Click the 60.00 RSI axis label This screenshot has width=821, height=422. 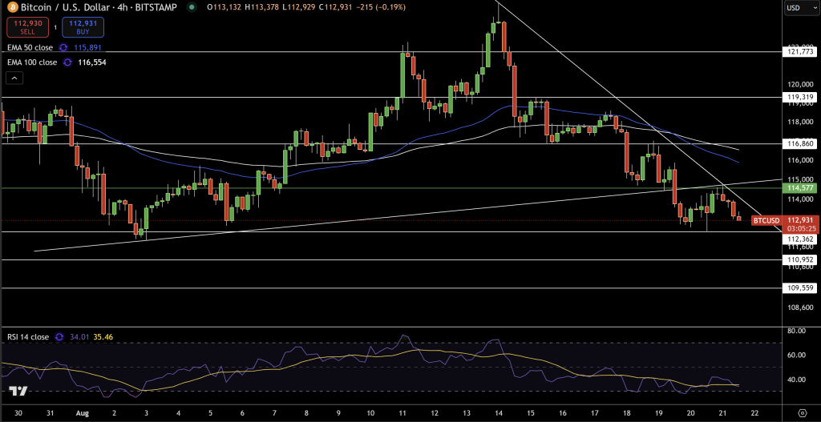pyautogui.click(x=796, y=356)
